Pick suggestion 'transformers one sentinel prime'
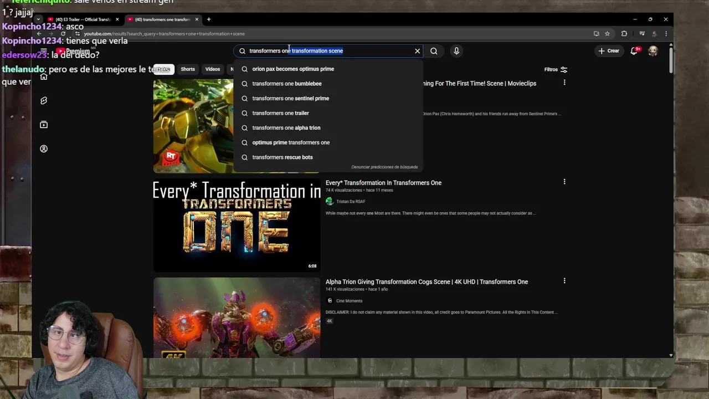The image size is (709, 399). click(x=328, y=98)
